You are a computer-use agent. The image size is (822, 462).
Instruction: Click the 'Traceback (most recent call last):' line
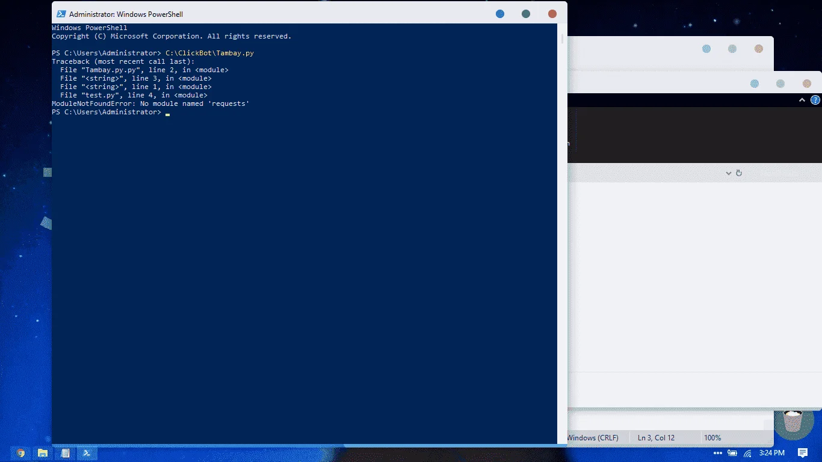[x=123, y=61]
